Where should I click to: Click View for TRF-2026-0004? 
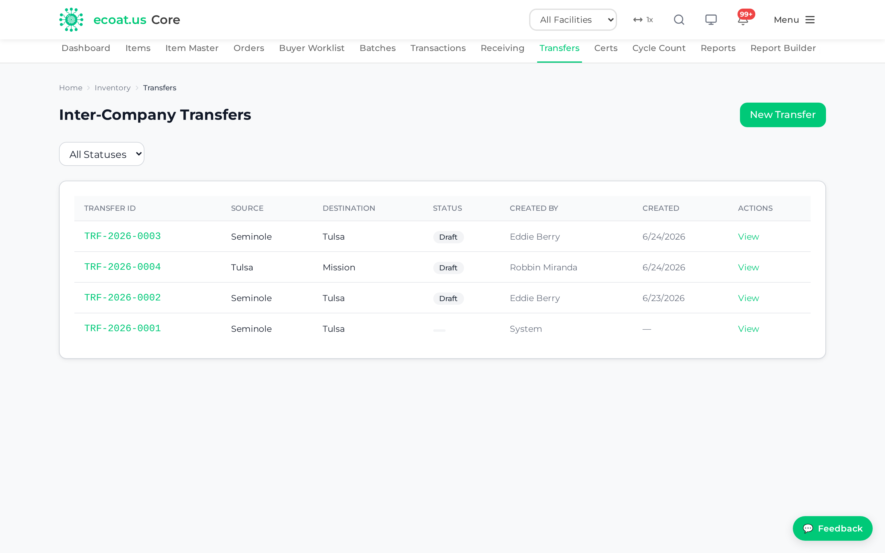coord(748,267)
